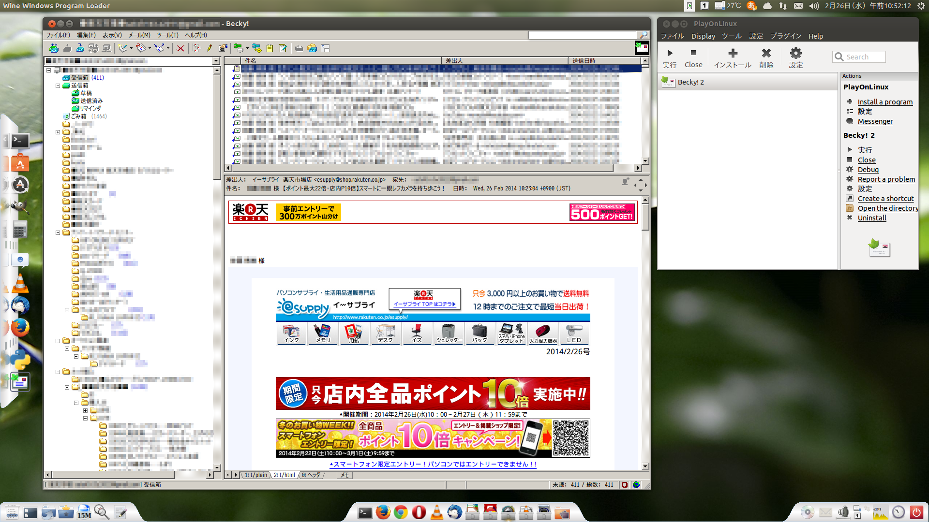This screenshot has width=929, height=522.
Task: Click Install a program link
Action: [x=885, y=102]
